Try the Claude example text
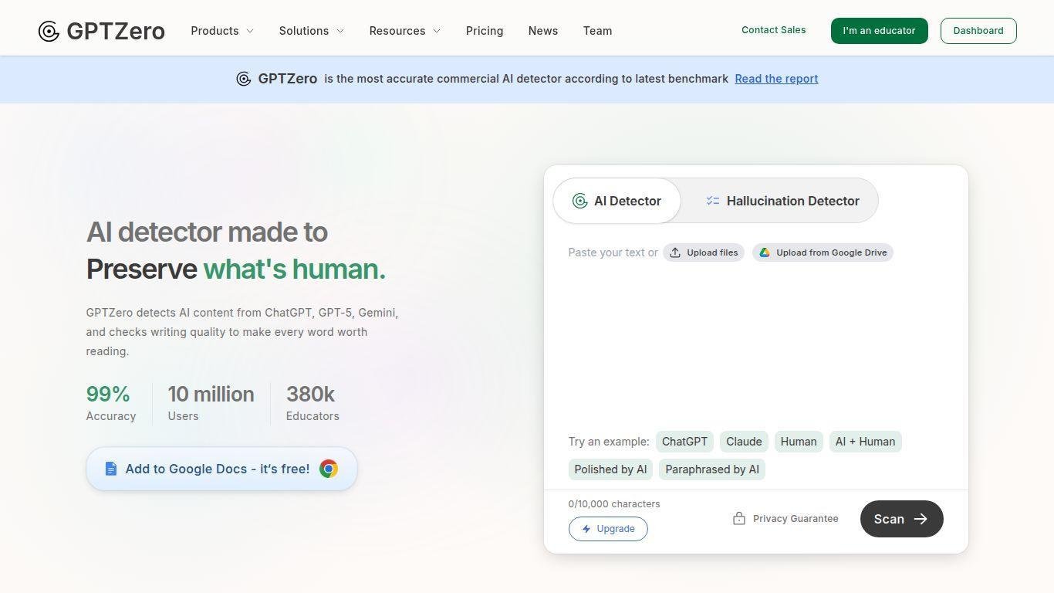The height and width of the screenshot is (593, 1054). click(x=744, y=442)
